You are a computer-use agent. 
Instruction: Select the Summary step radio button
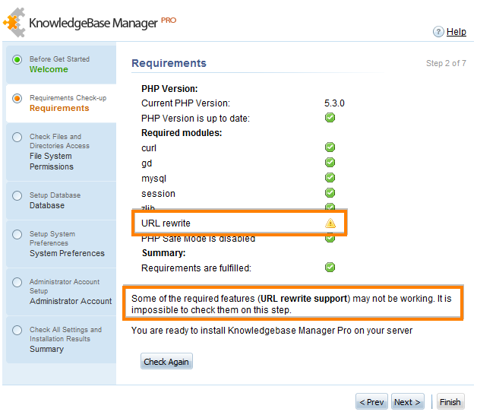point(17,330)
